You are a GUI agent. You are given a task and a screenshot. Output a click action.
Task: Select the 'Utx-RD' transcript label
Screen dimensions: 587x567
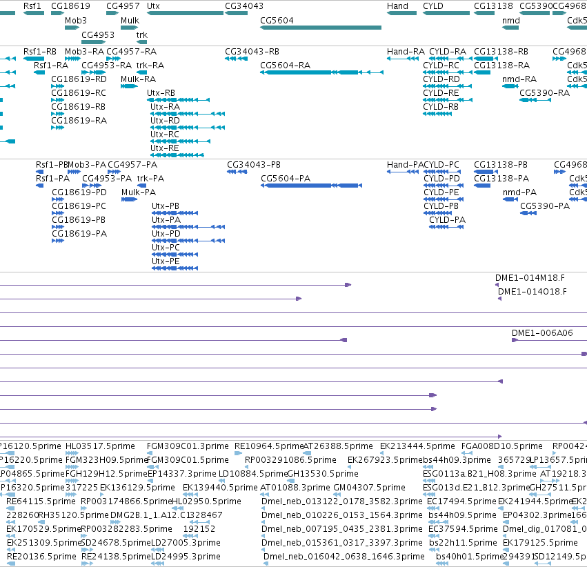(x=165, y=121)
